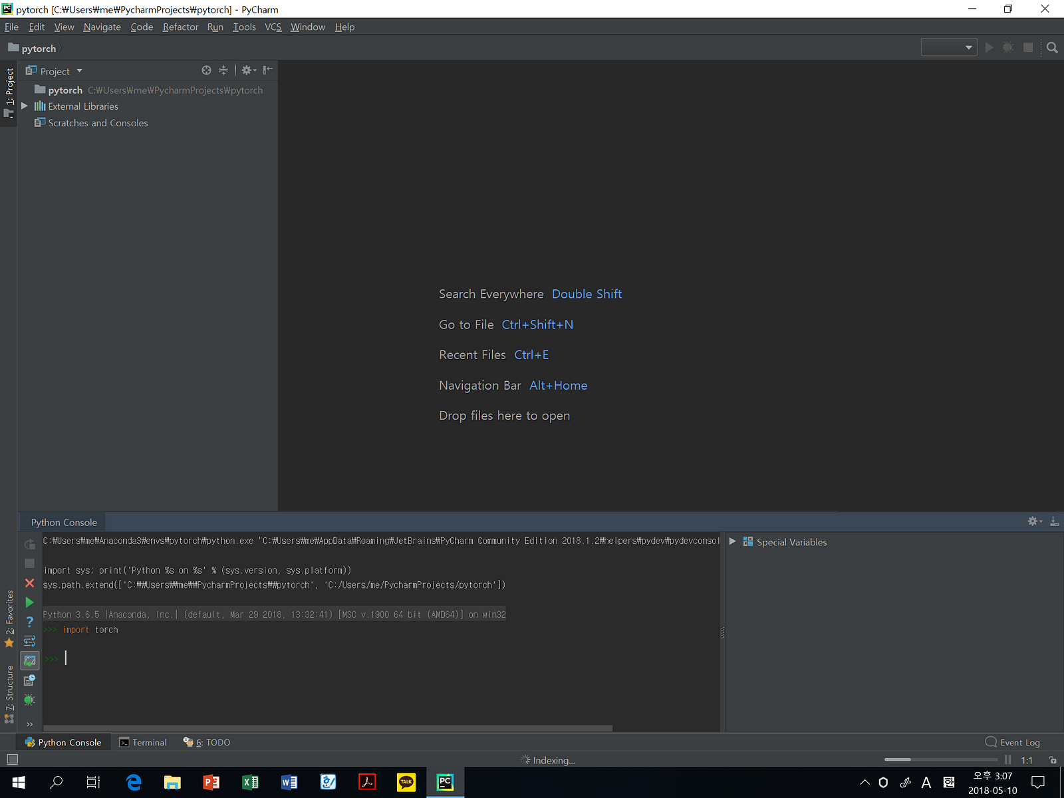Select Python Console bottom tab
Viewport: 1064px width, 798px height.
click(x=63, y=742)
